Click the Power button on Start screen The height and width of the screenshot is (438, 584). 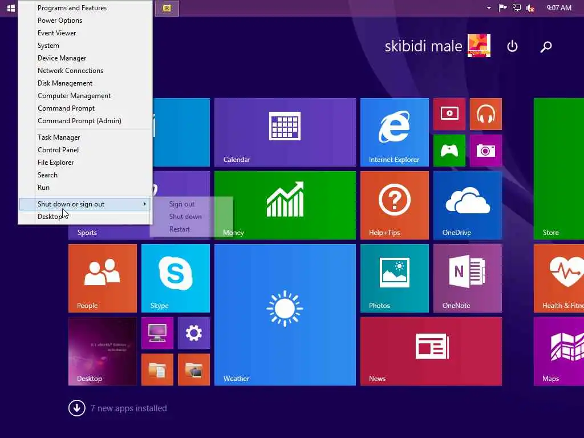(512, 46)
